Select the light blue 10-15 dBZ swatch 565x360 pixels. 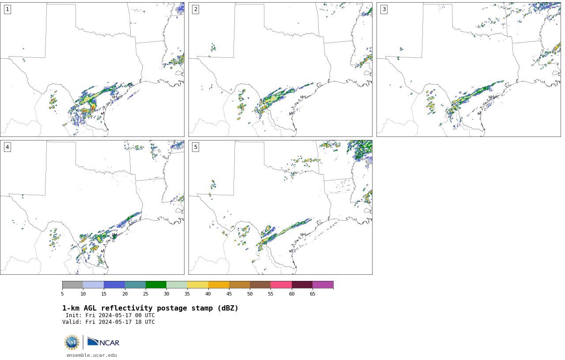coord(94,285)
